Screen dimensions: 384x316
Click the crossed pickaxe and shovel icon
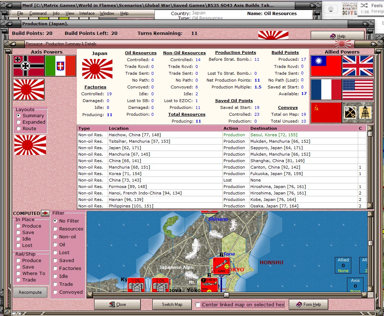coord(350,113)
